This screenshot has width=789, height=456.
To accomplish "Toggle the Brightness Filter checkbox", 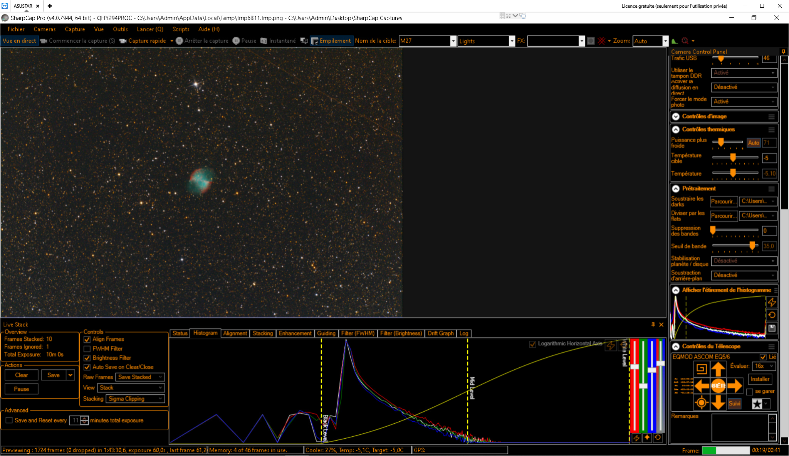I will pos(87,358).
